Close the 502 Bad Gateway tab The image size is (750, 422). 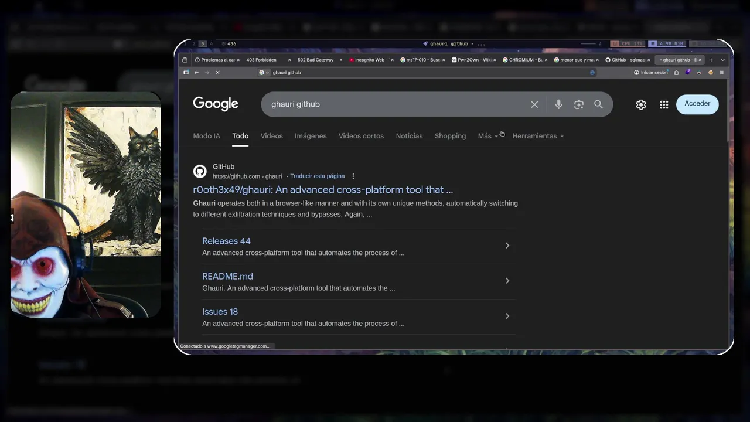(x=340, y=60)
